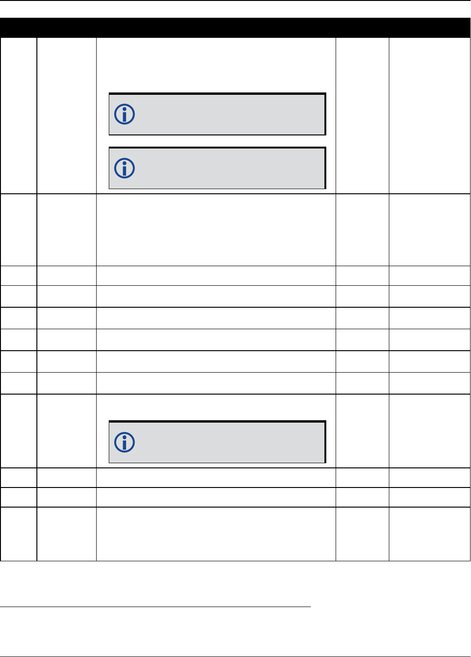Click the fourth-column cell of the first row

(x=362, y=116)
